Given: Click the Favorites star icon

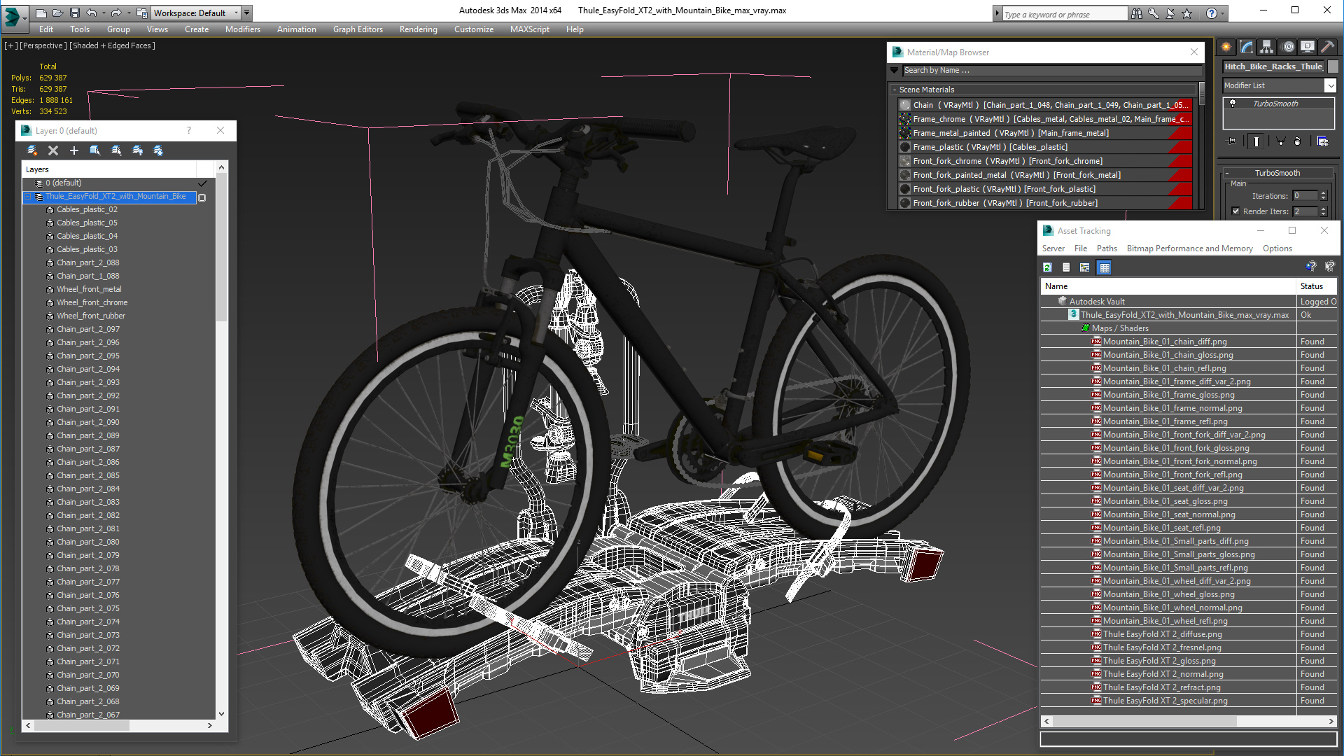Looking at the screenshot, I should pos(1187,13).
